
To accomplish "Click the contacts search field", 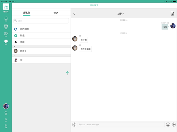I will (41, 21).
